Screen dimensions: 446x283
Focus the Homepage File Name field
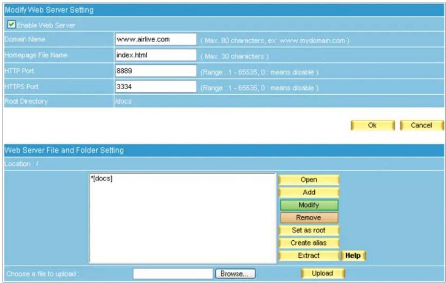tap(156, 55)
